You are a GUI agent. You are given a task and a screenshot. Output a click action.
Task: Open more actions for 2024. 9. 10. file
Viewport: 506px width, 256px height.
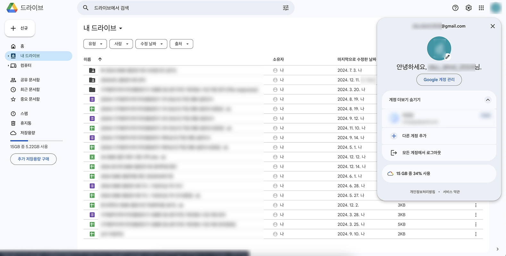(476, 234)
